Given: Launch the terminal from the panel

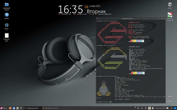Looking at the screenshot, I should coord(21,108).
